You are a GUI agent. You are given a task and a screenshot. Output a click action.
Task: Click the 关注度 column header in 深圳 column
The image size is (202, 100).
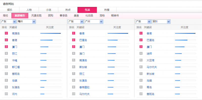[x=184, y=27]
